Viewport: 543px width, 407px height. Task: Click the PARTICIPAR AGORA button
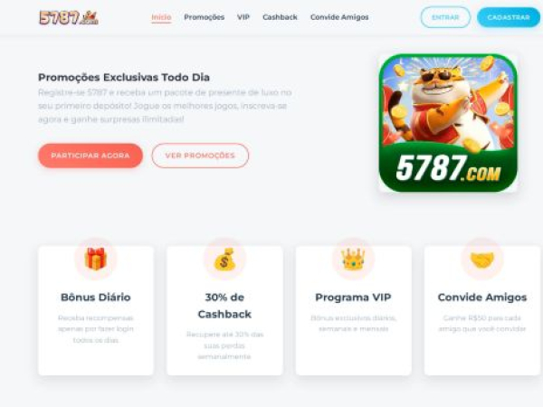pos(90,156)
